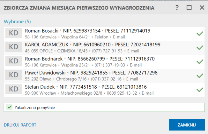Click the Zakończono pomyślnie status checkmark
Viewport: 208px width, 134px height.
click(9, 107)
